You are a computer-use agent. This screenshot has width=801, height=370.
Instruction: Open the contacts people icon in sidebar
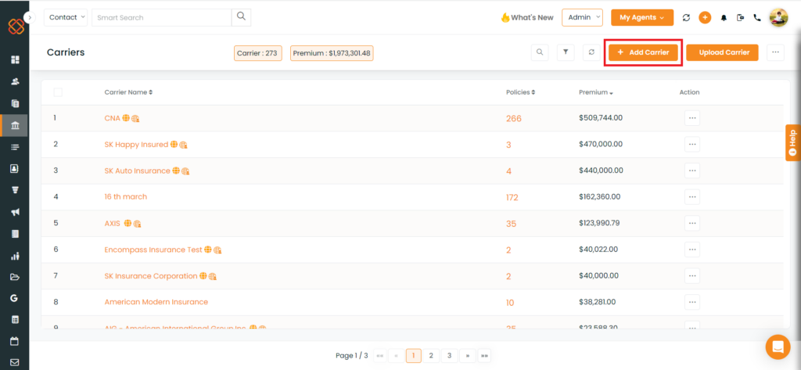pos(15,81)
